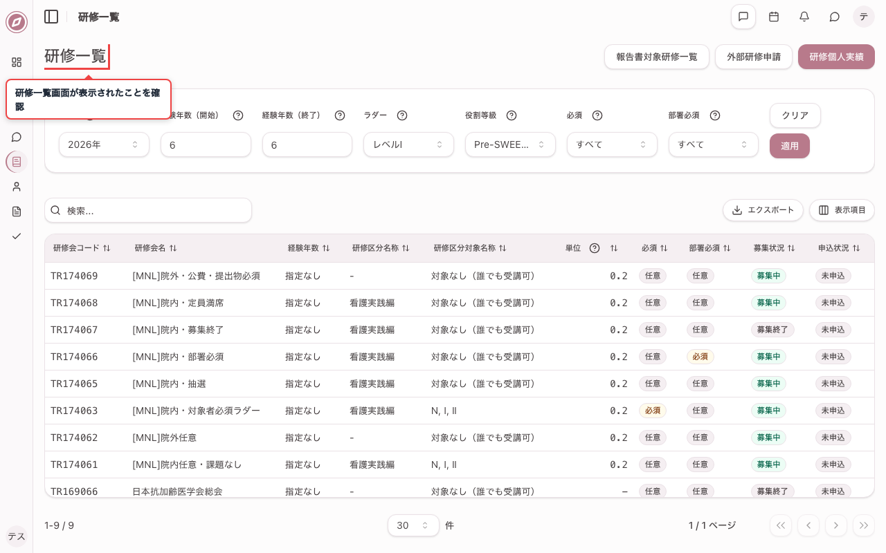Image resolution: width=886 pixels, height=553 pixels.
Task: Sort by 申込状況 column
Action: coord(839,248)
